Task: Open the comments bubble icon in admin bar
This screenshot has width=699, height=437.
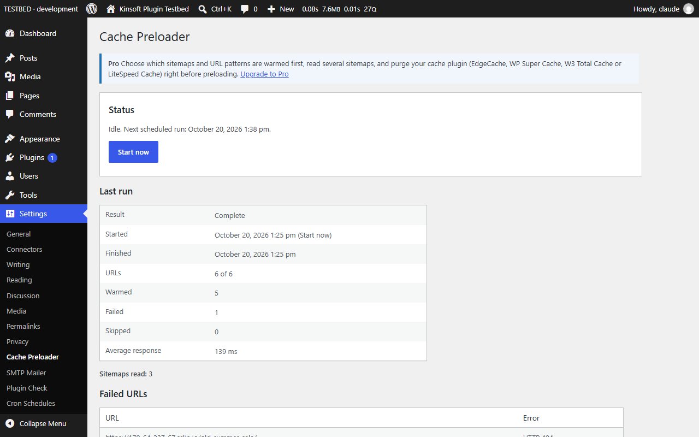Action: point(245,9)
